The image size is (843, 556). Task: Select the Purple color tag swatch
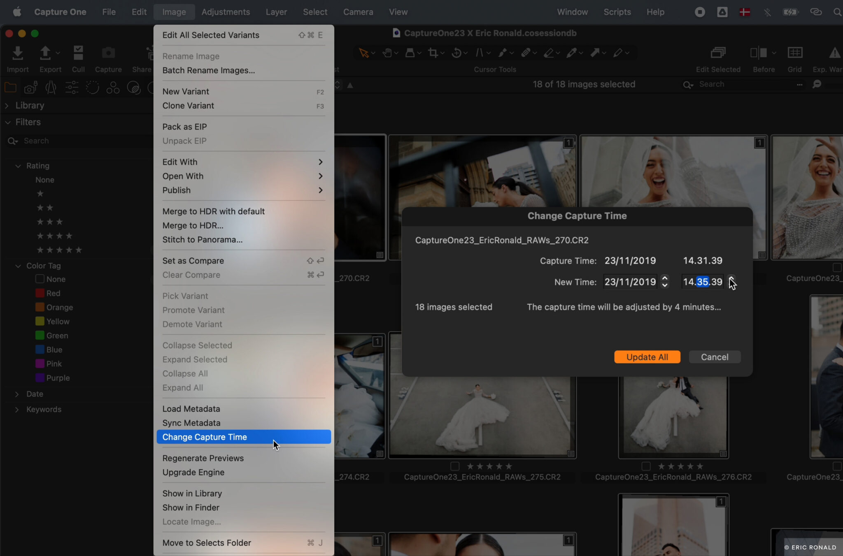point(40,378)
